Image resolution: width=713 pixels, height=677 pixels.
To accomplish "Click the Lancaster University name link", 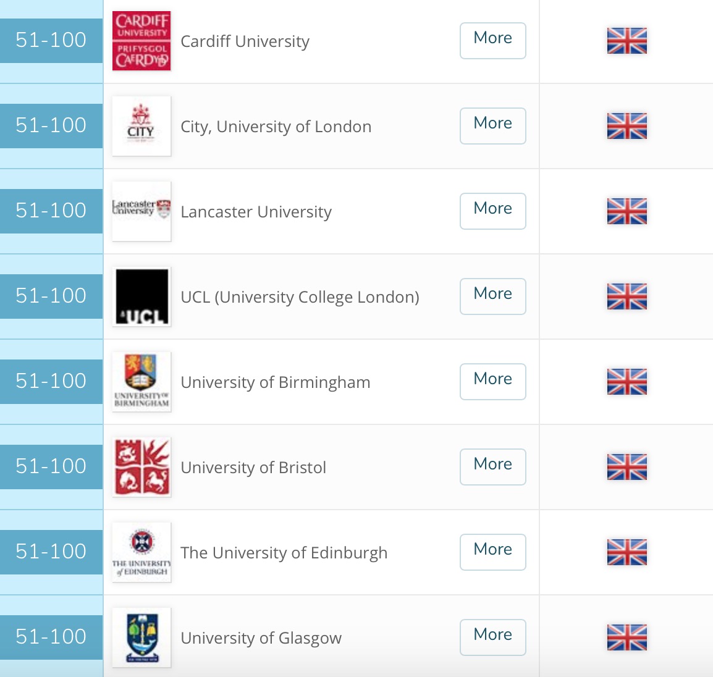I will click(x=256, y=212).
